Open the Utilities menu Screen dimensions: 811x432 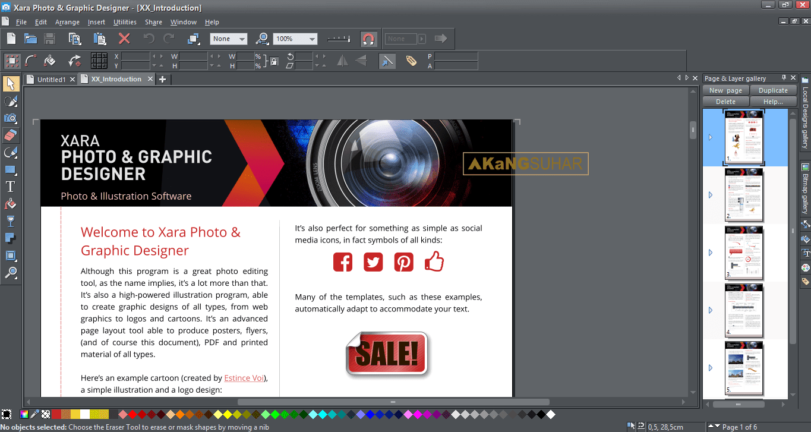click(125, 22)
